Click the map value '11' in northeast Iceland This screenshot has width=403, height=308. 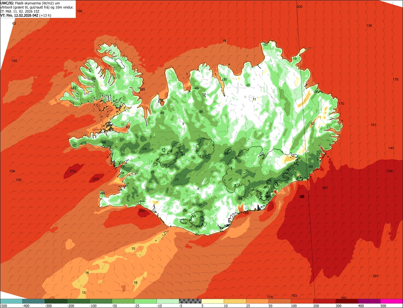254,99
